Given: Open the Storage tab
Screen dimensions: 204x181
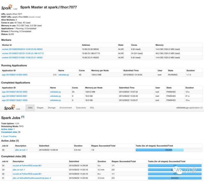Looking at the screenshot, I should (x=52, y=108).
